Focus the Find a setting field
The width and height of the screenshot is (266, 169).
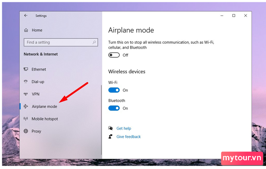[x=61, y=42]
